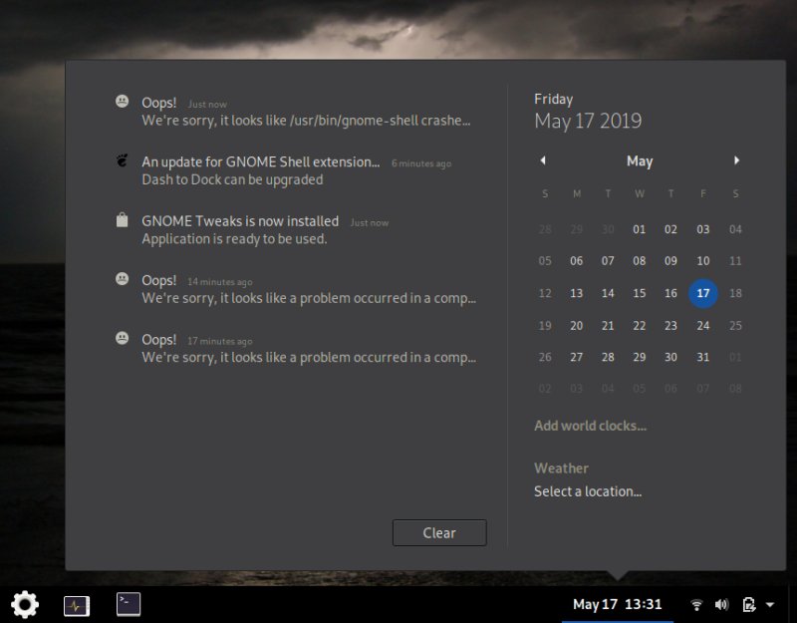Open the GNOME Terminal from the taskbar
The image size is (797, 623).
click(129, 604)
